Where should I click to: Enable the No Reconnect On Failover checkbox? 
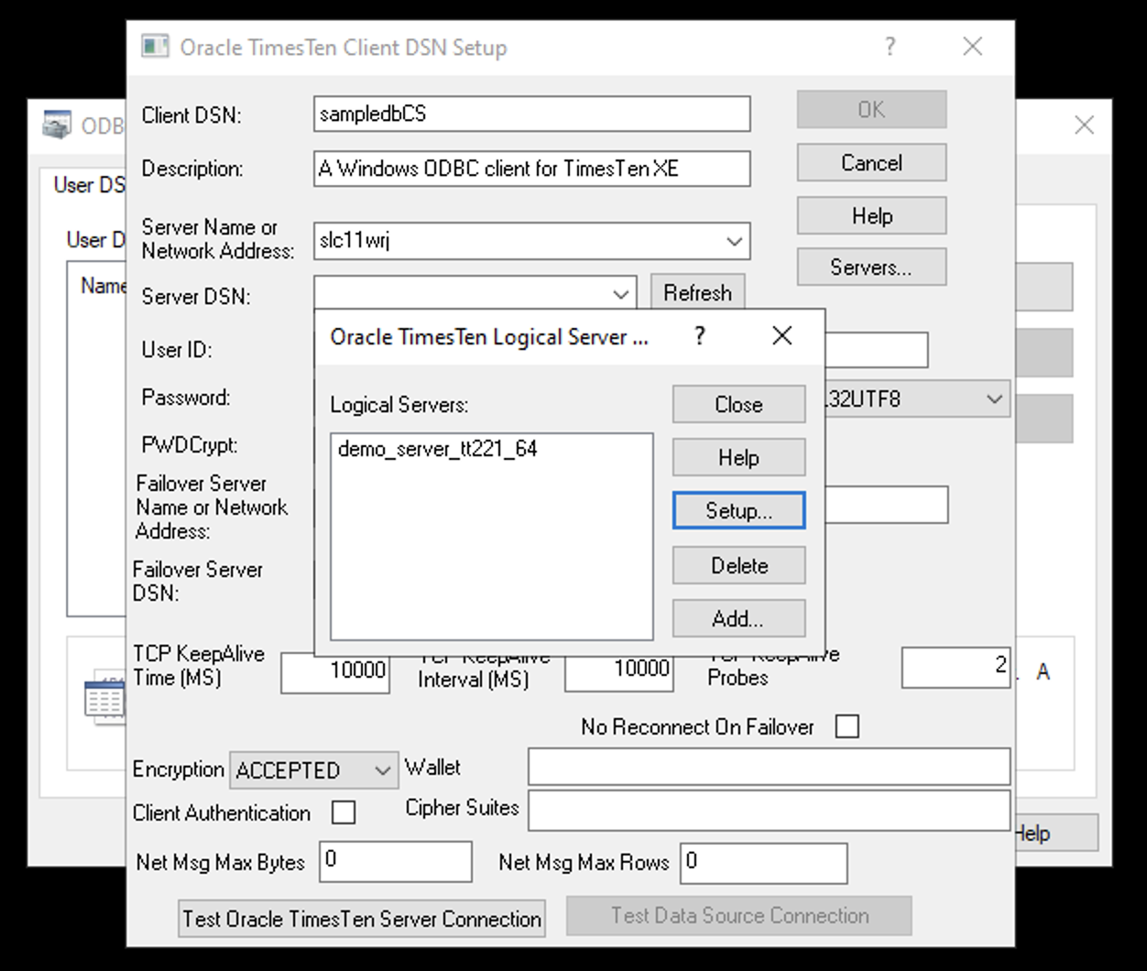(x=847, y=726)
